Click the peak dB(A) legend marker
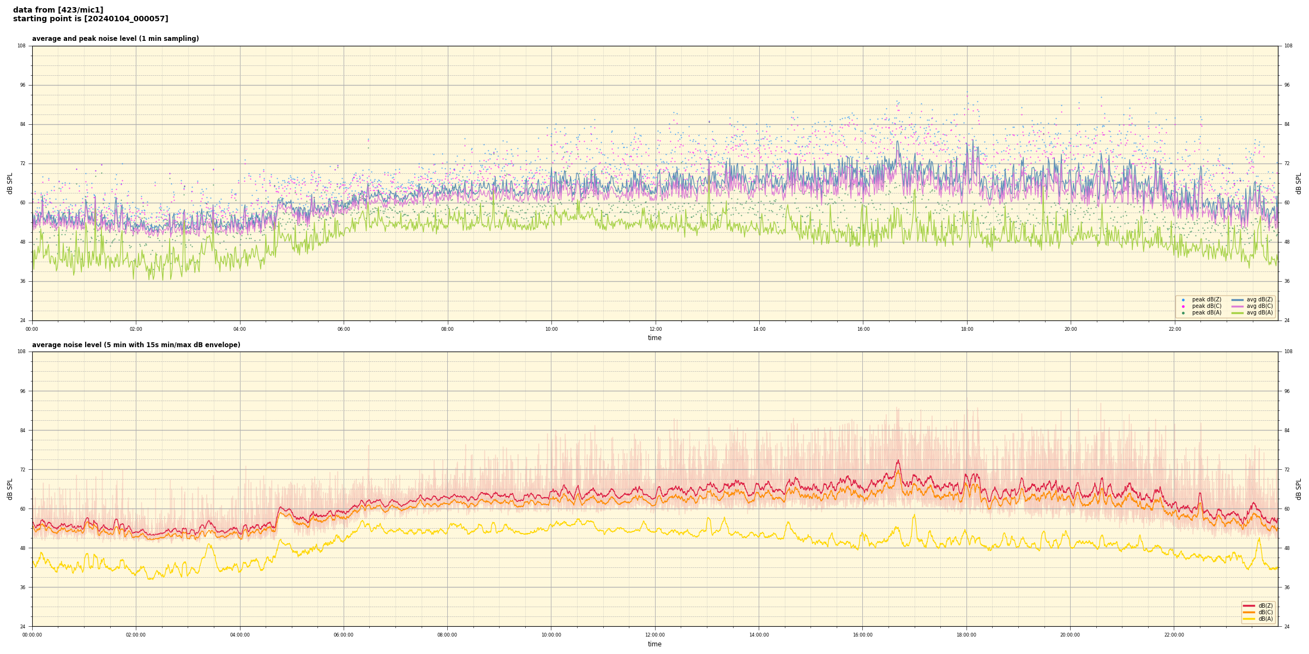This screenshot has width=1309, height=654. (1183, 313)
